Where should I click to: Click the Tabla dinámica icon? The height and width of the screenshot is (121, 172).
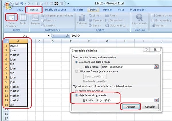(x=11, y=17)
